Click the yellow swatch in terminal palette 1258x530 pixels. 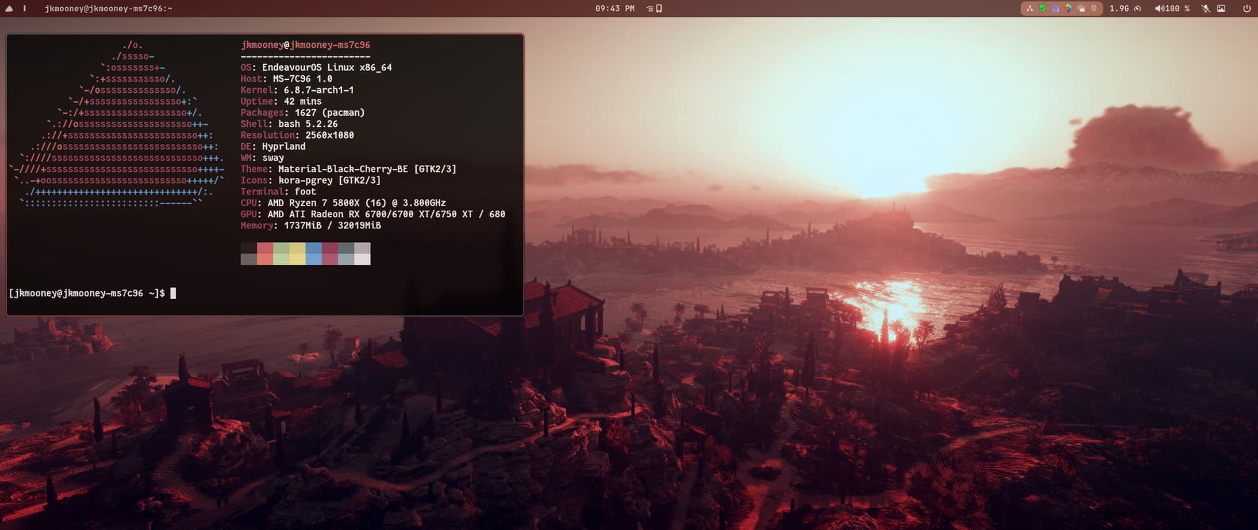tap(297, 254)
